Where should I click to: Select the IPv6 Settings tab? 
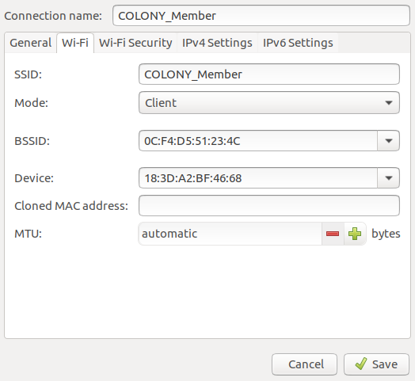pos(298,43)
